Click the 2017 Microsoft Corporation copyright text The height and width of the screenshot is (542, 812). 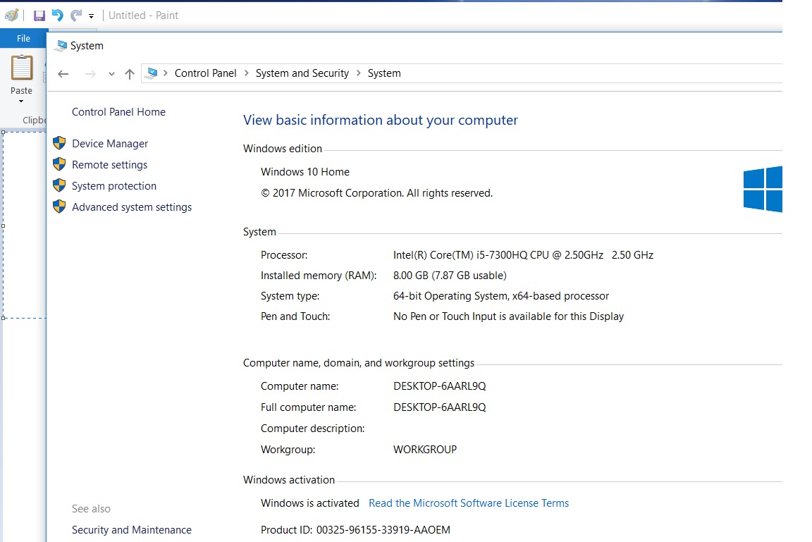click(x=376, y=193)
